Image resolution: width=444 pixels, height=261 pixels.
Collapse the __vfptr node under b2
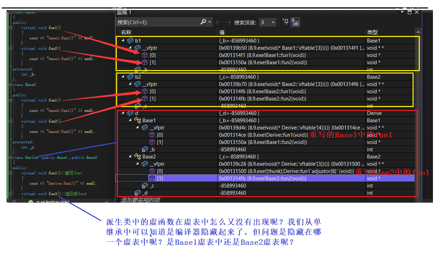coord(130,84)
